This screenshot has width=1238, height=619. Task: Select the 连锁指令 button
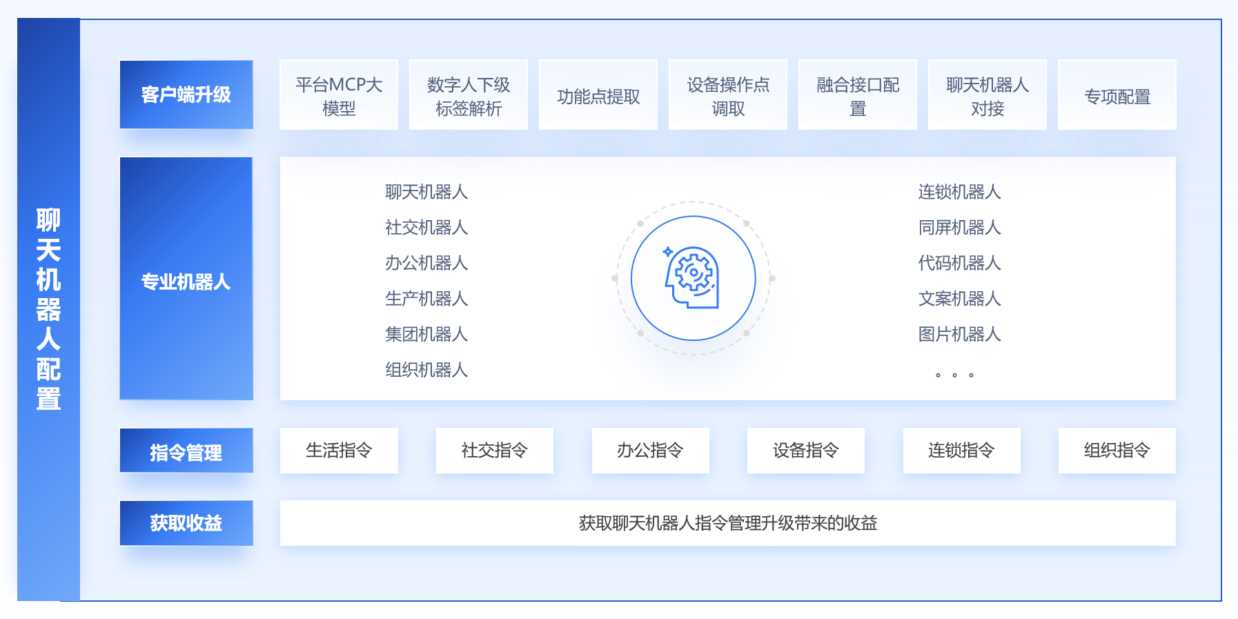click(961, 451)
